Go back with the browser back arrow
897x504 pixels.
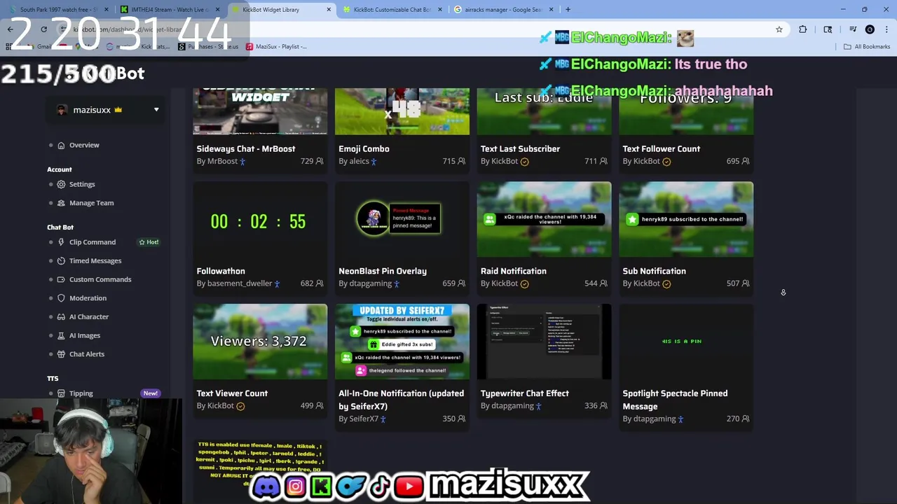click(10, 29)
